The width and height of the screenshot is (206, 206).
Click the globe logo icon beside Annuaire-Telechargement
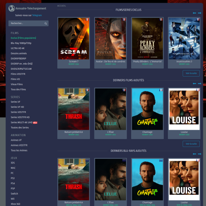(x=12, y=9)
